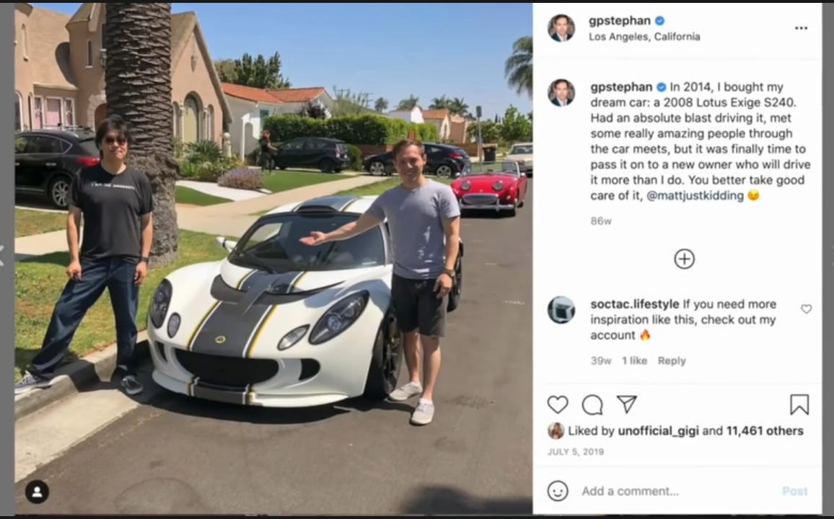Screen dimensions: 834x519
Task: Save the post using the bookmark icon
Action: point(799,405)
